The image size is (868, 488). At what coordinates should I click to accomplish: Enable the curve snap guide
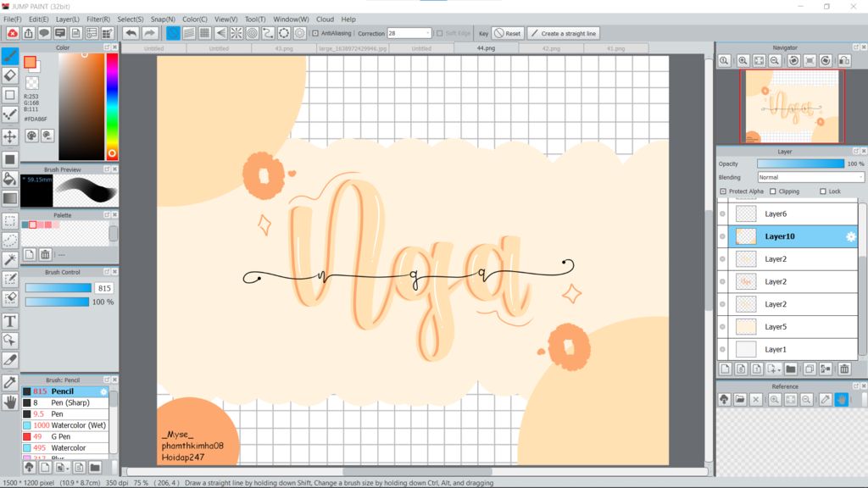(x=268, y=33)
